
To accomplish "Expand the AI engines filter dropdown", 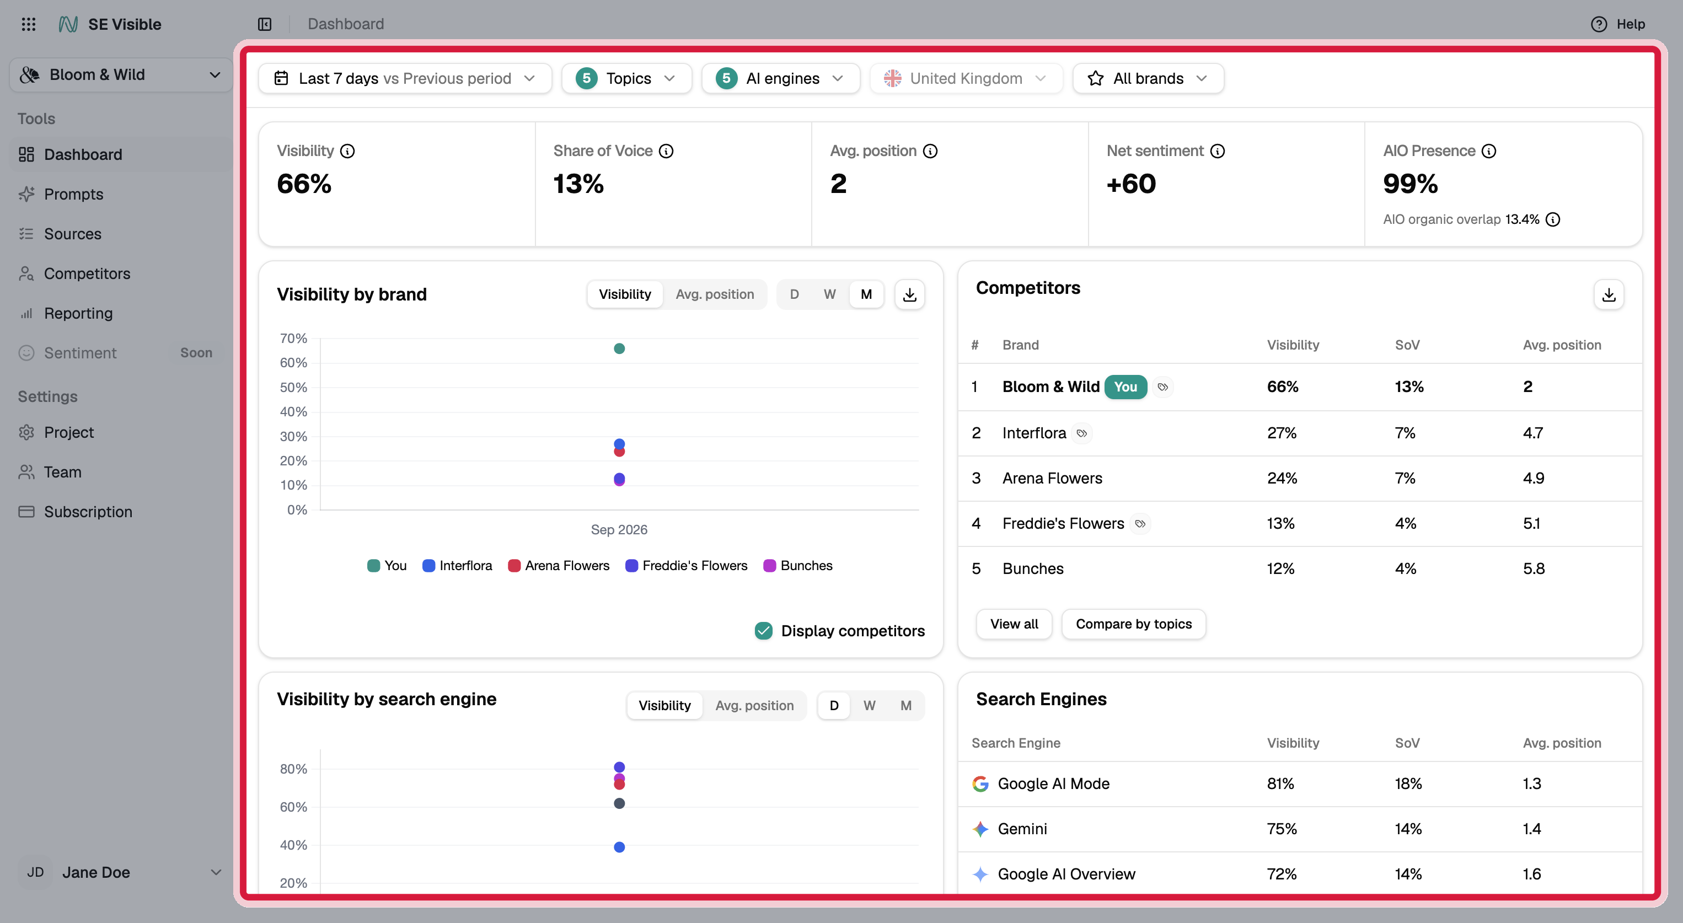I will coord(781,78).
